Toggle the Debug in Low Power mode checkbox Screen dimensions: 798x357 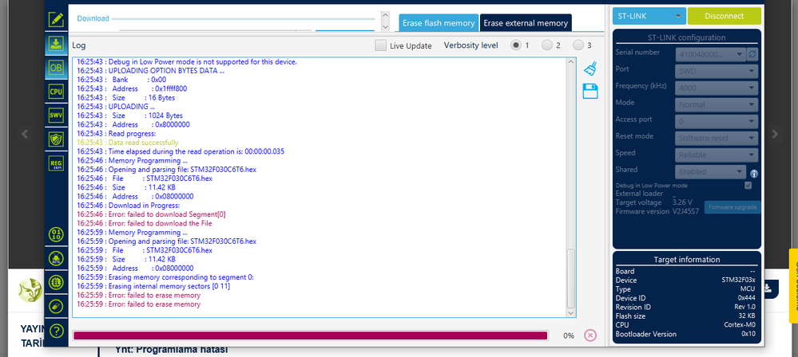point(748,186)
